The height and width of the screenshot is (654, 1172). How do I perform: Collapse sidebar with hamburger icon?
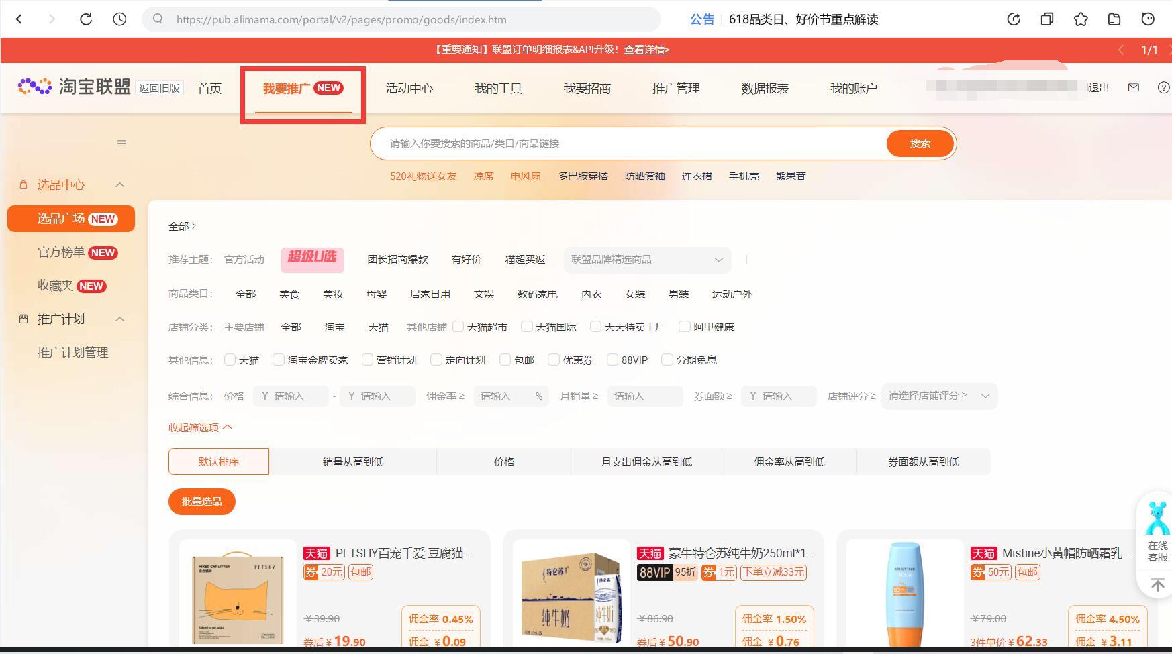click(x=121, y=143)
